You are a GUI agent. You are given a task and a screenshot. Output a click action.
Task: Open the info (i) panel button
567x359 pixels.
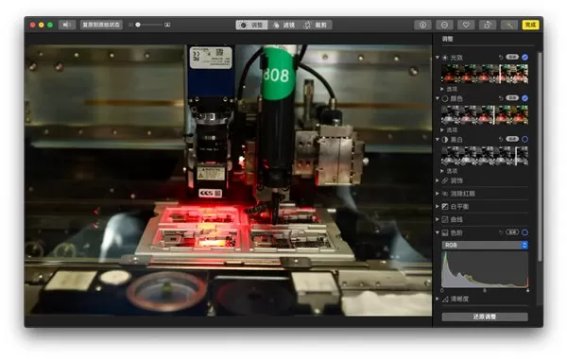422,25
